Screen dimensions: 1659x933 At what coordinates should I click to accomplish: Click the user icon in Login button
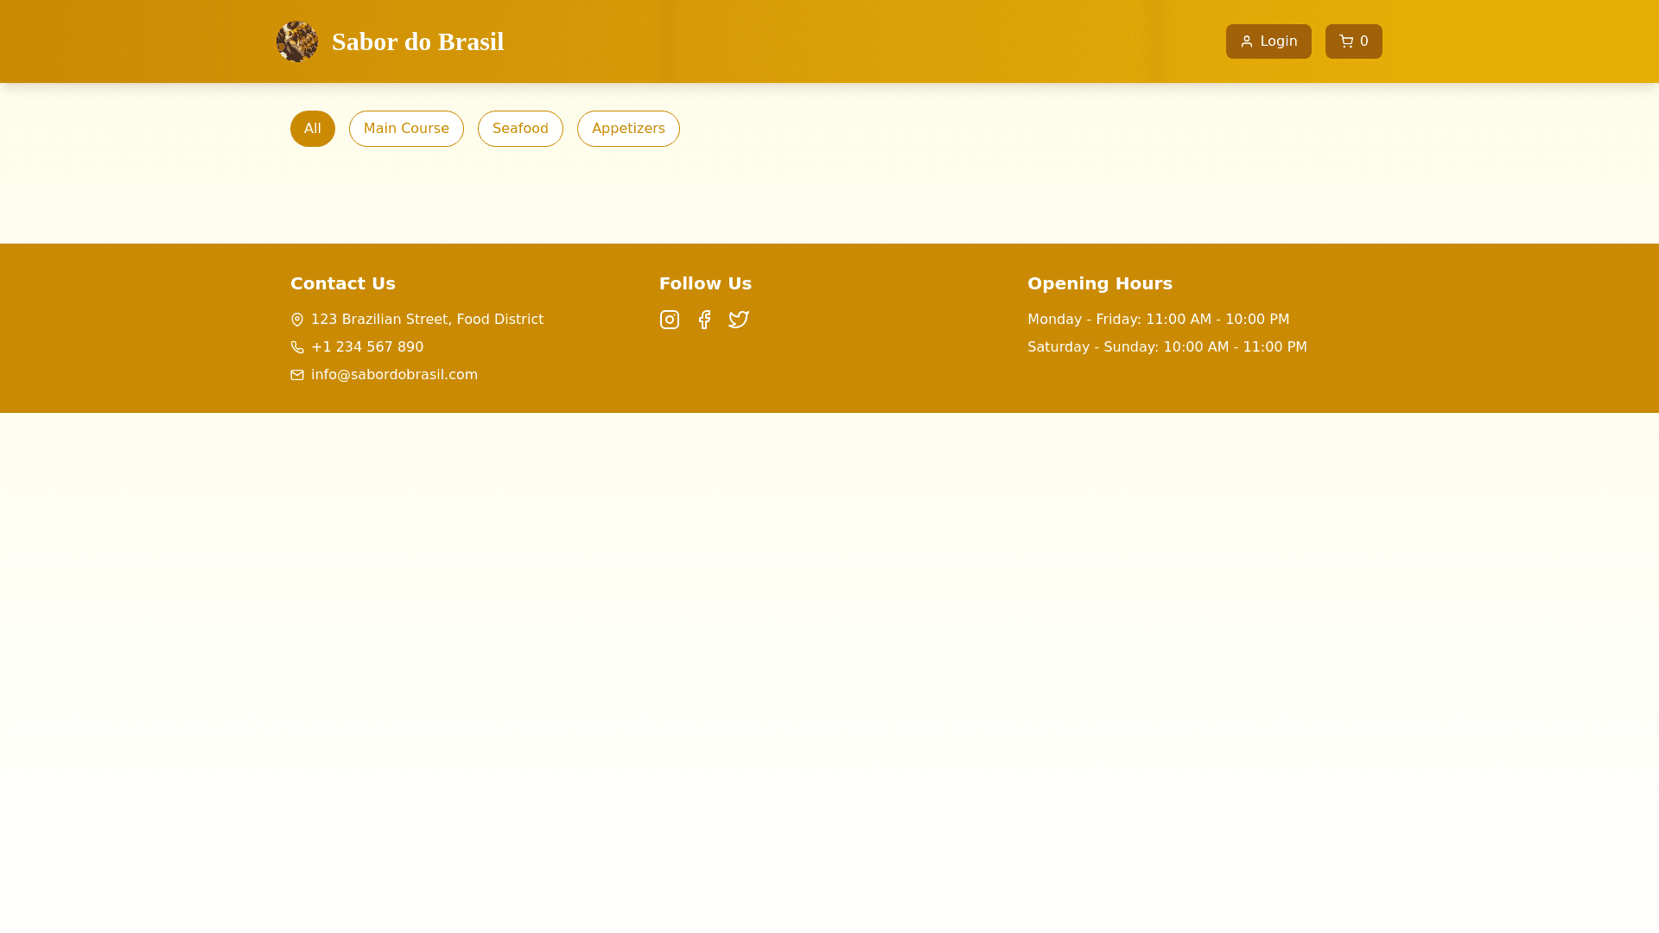click(x=1246, y=41)
